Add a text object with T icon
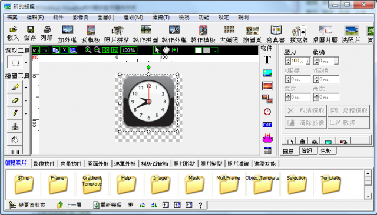The image size is (377, 215). [267, 59]
